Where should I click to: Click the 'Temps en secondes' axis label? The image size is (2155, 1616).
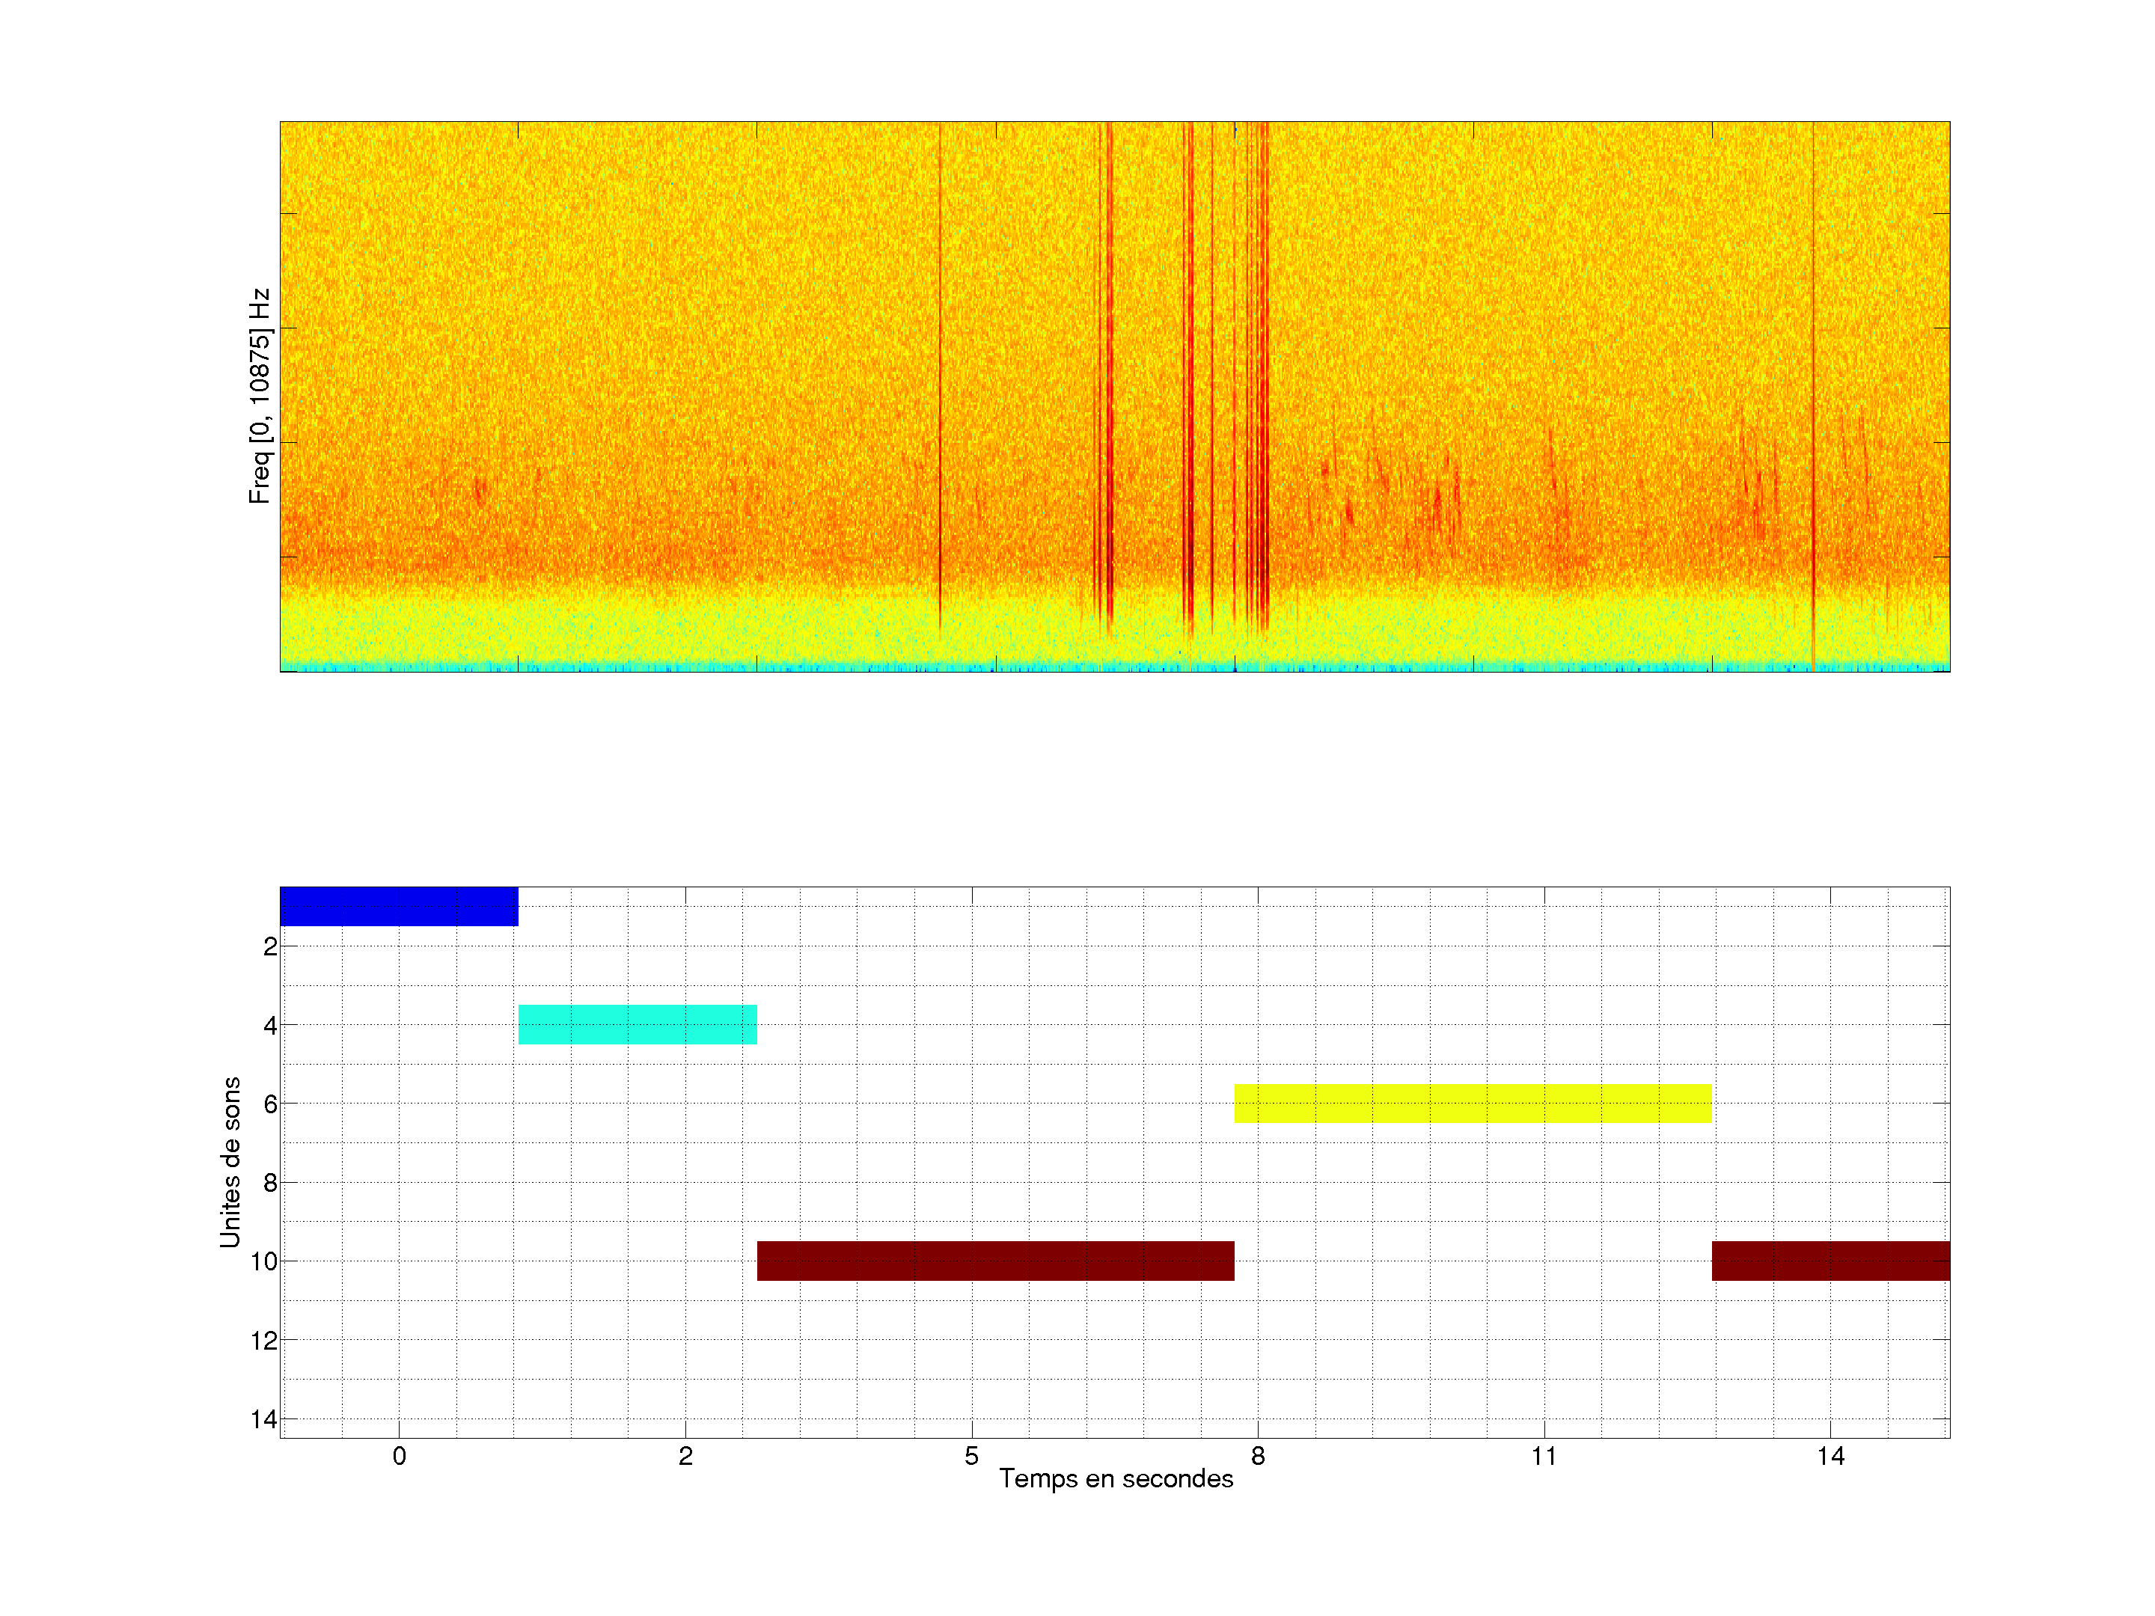(x=1116, y=1478)
